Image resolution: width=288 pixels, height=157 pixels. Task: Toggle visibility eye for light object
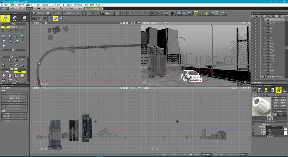pos(253,32)
